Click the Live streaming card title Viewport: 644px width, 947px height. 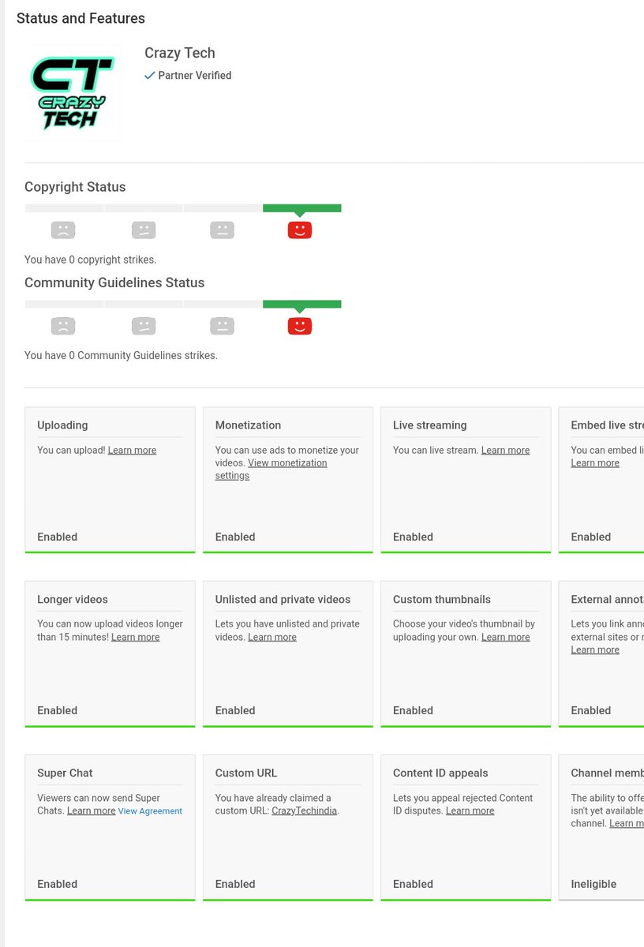pyautogui.click(x=429, y=425)
